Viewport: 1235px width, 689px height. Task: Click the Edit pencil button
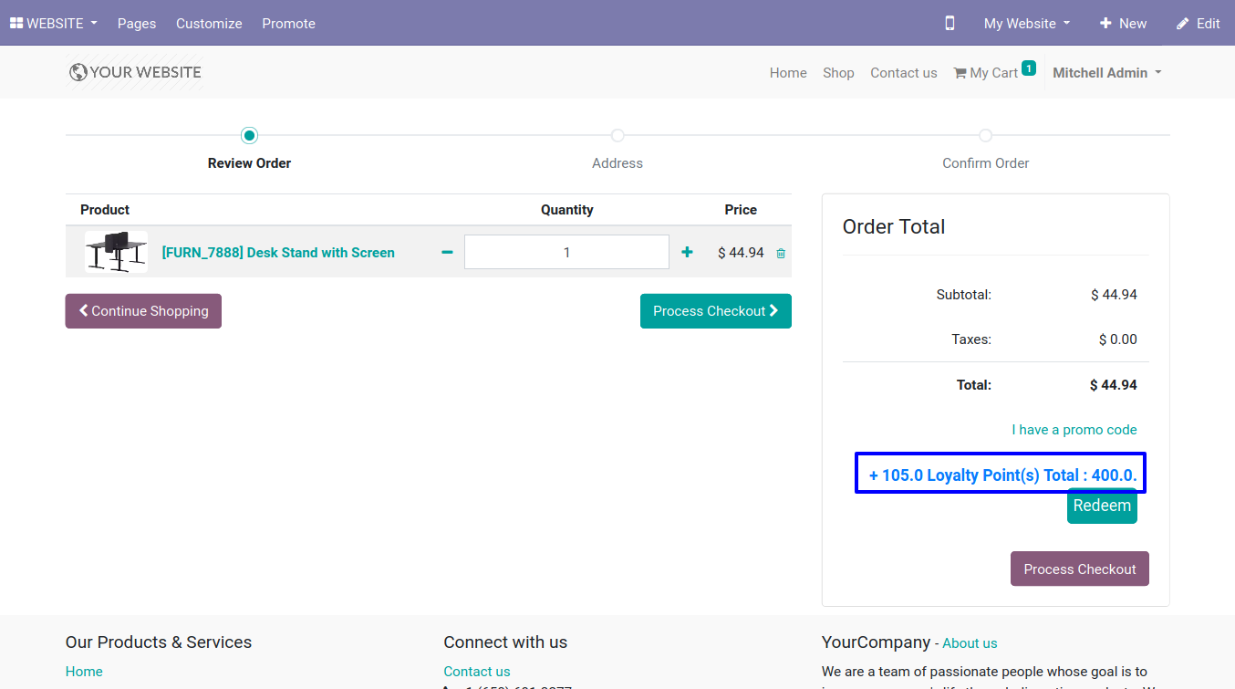pos(1198,24)
